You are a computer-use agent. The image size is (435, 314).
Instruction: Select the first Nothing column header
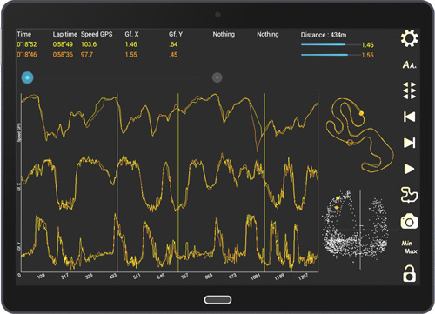pyautogui.click(x=224, y=34)
